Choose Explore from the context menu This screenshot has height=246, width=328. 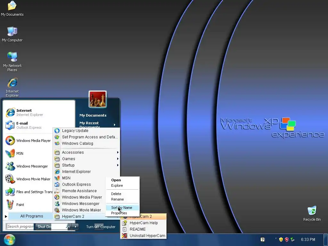click(122, 185)
